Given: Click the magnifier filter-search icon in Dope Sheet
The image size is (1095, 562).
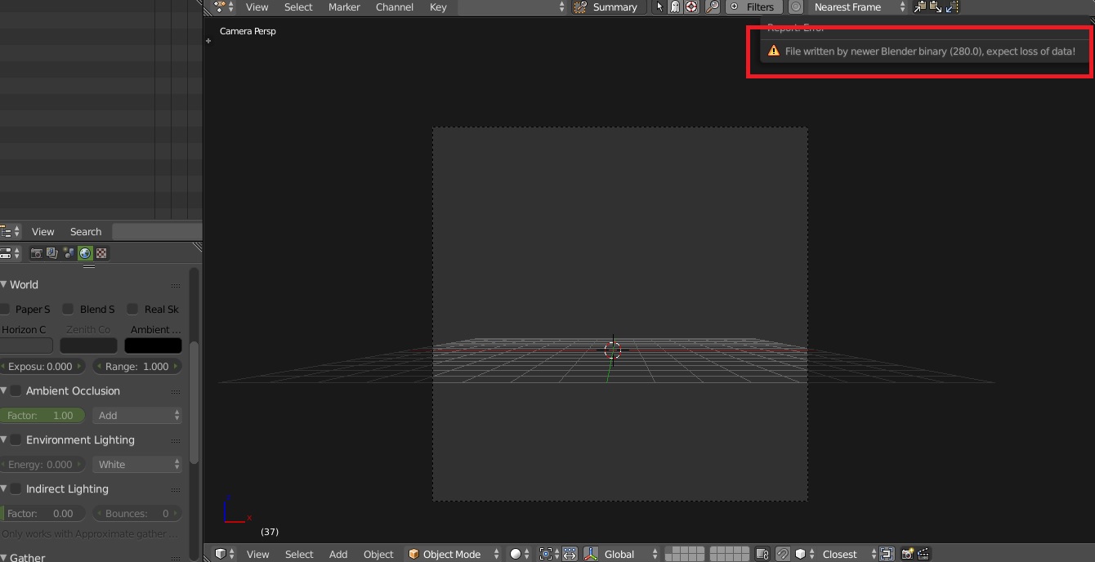Looking at the screenshot, I should tap(713, 7).
